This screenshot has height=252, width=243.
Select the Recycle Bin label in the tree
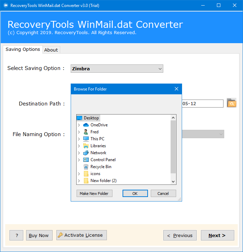click(101, 167)
